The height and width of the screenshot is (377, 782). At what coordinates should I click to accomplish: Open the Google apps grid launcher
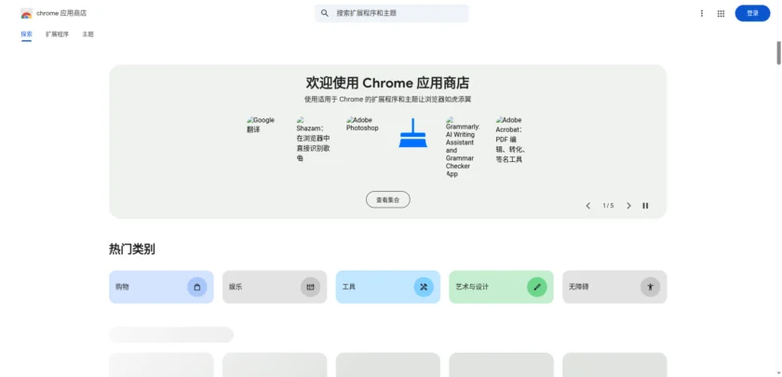[721, 13]
